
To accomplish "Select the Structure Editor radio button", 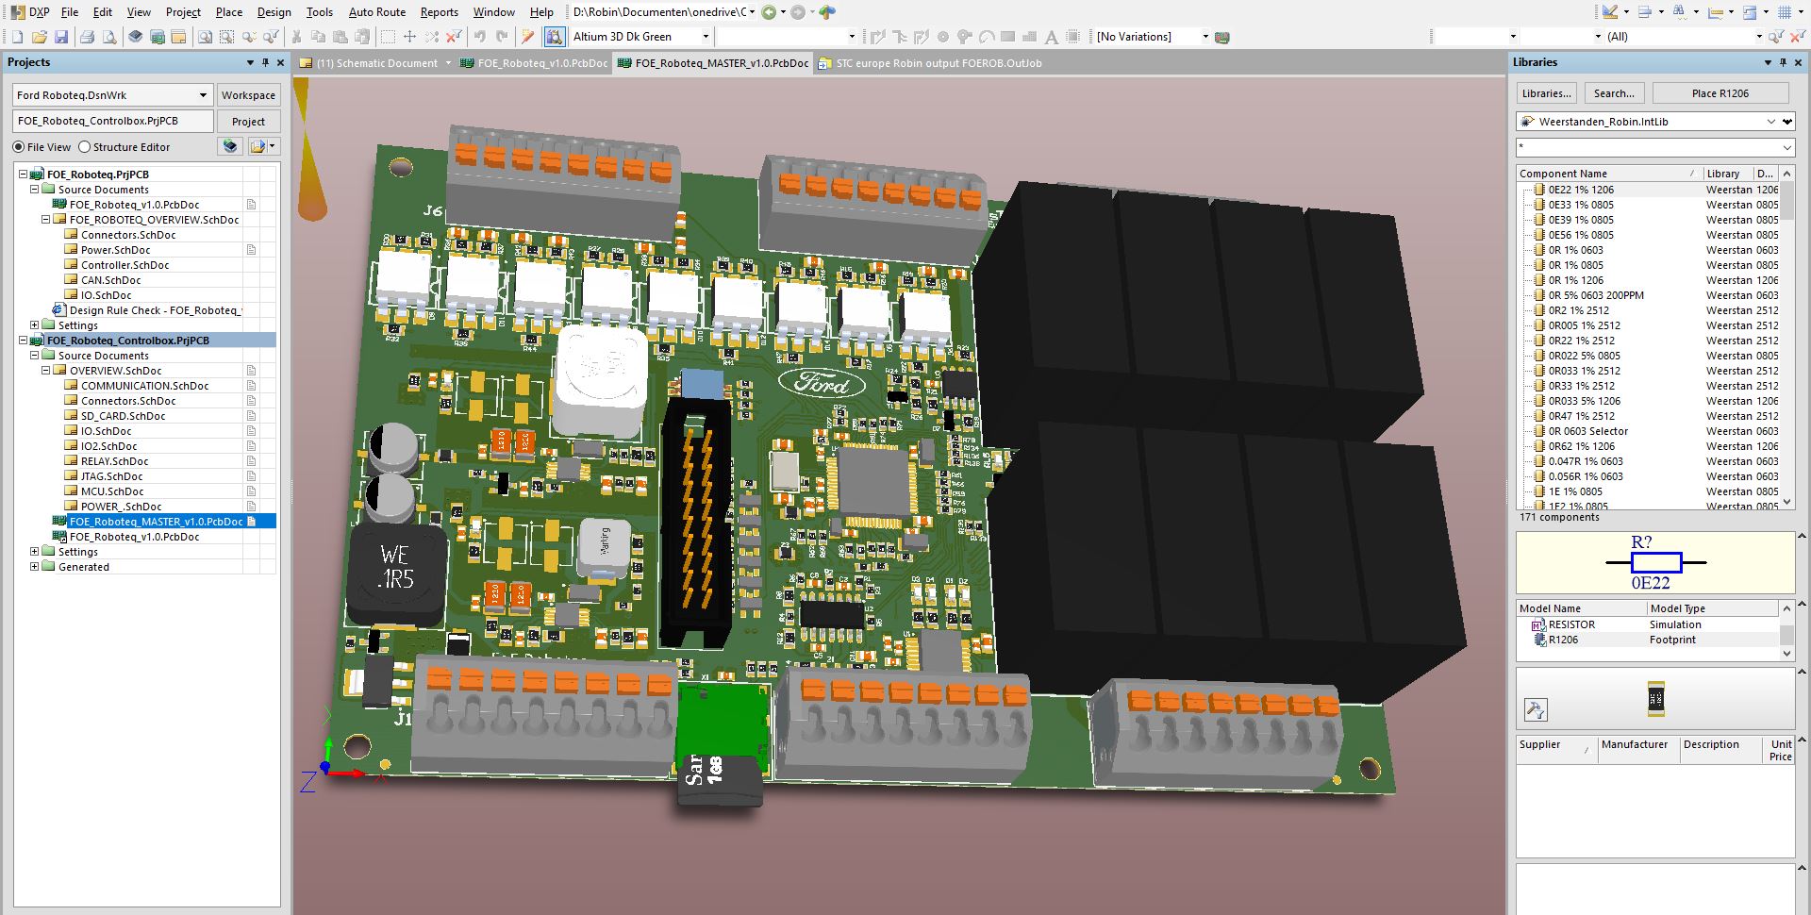I will tap(85, 147).
